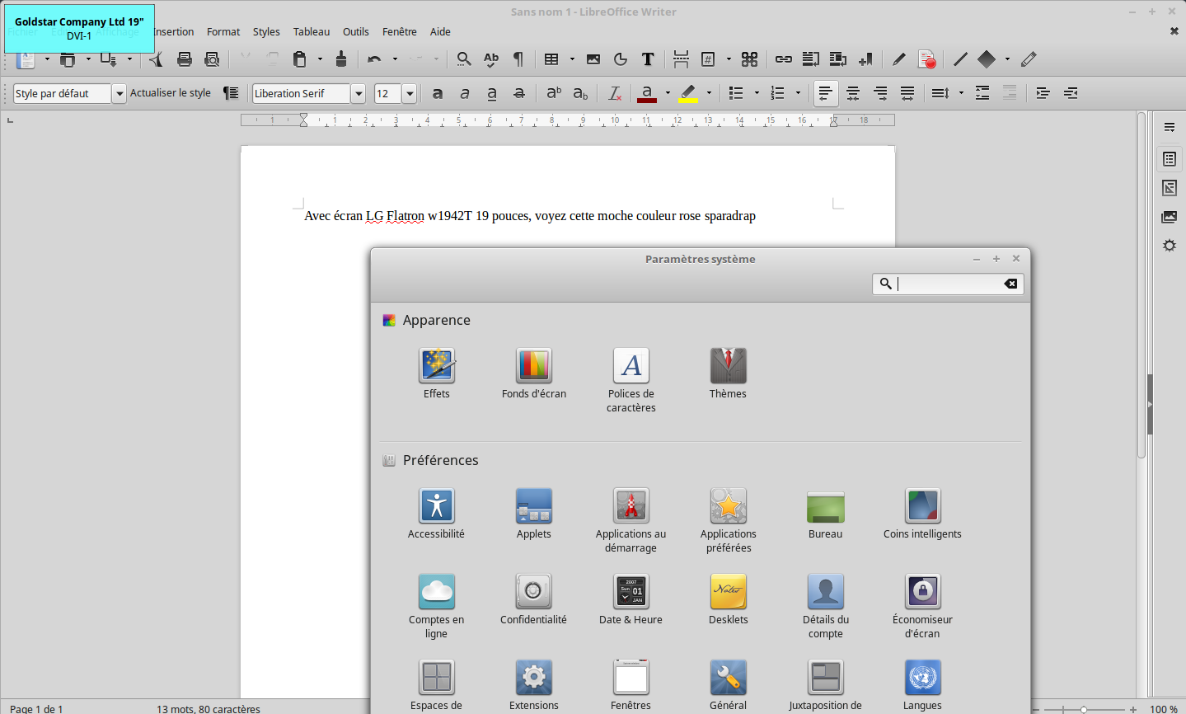Expand the font size 12 dropdown
The height and width of the screenshot is (714, 1186).
(x=410, y=93)
